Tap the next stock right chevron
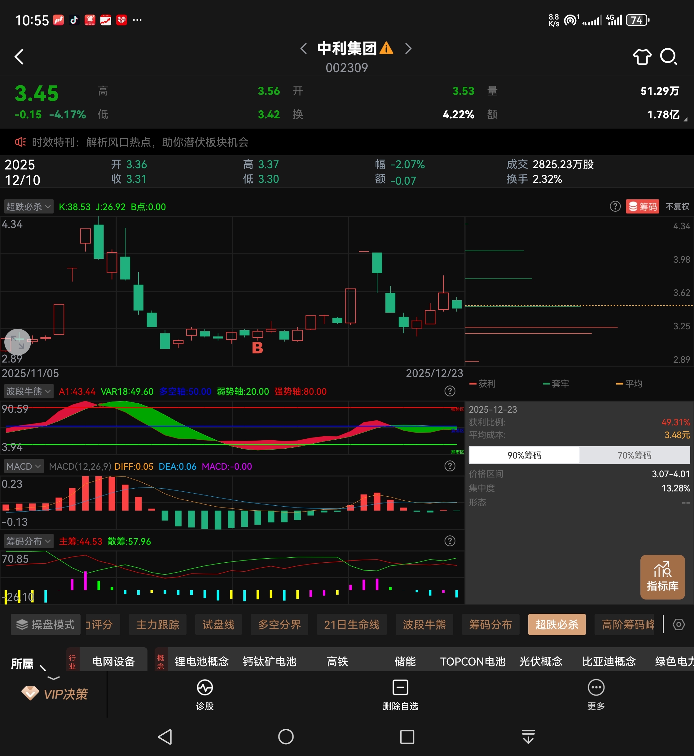Screen dimensions: 694x756 point(408,48)
